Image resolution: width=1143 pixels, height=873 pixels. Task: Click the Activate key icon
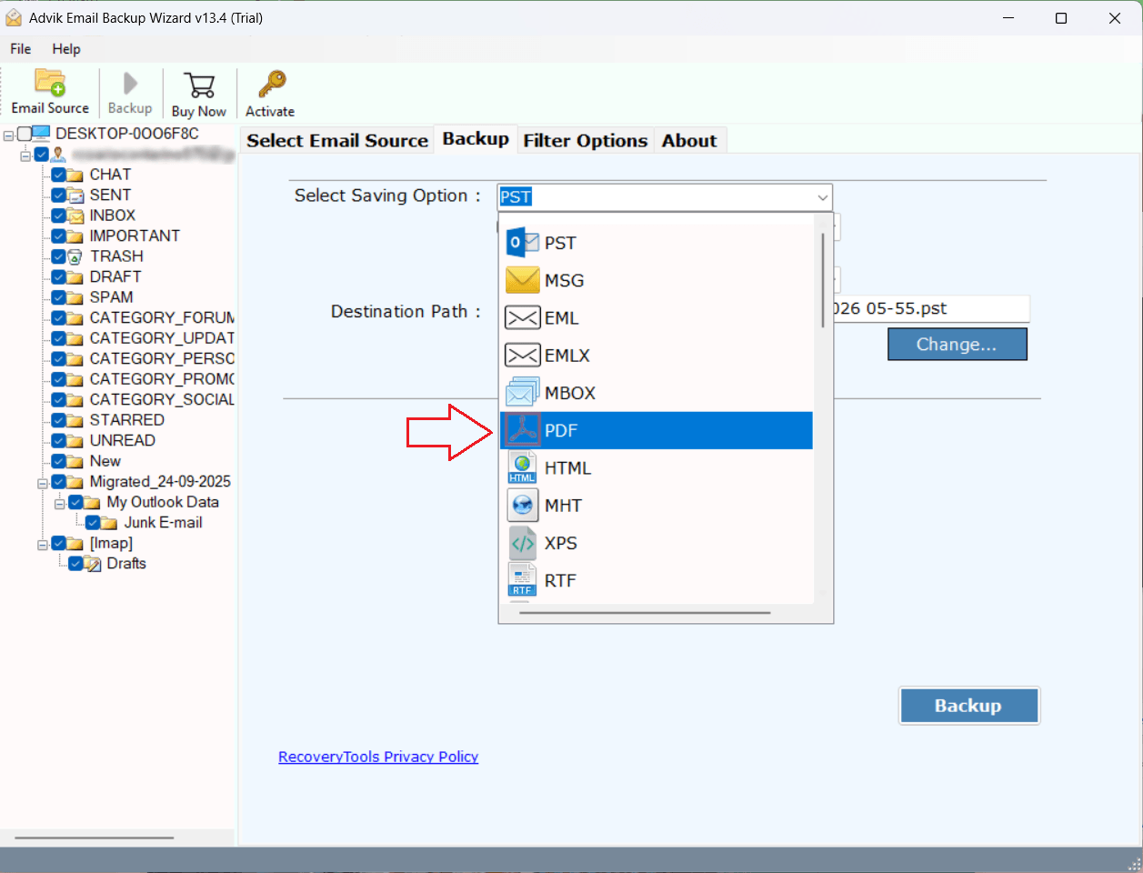coord(271,84)
